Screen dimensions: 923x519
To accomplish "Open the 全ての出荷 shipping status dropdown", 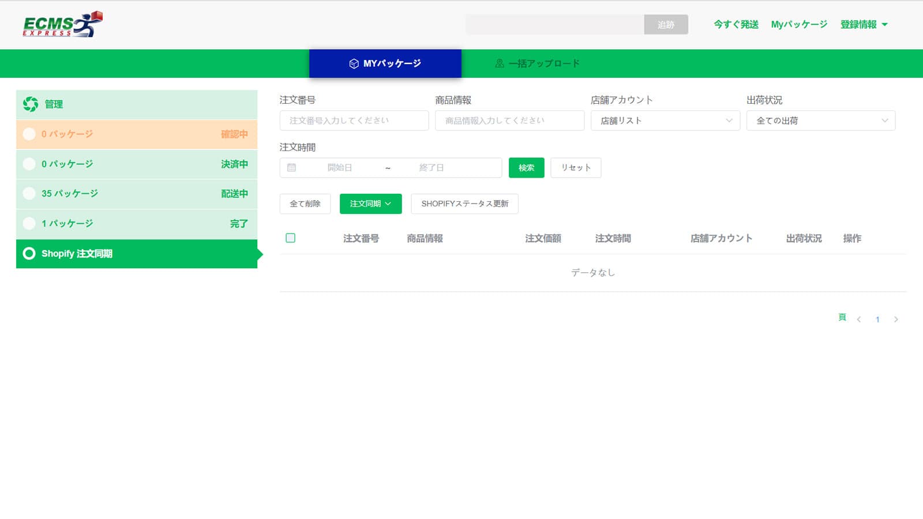I will tap(820, 121).
